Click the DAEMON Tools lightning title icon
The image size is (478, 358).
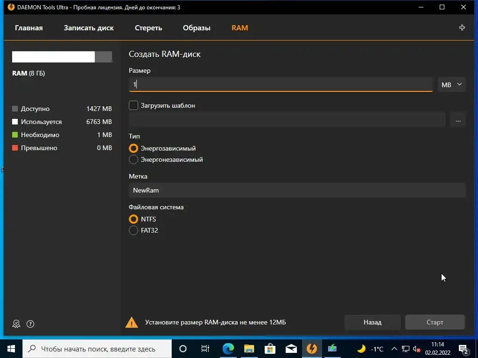11,7
